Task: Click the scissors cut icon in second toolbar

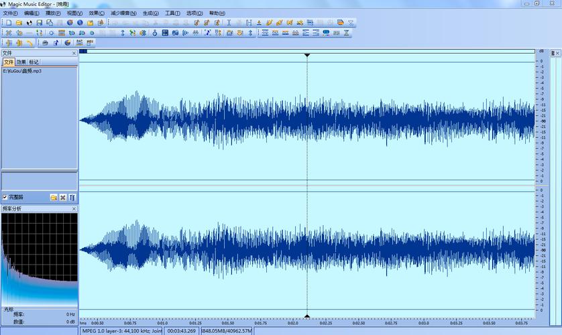Action: tap(9, 33)
